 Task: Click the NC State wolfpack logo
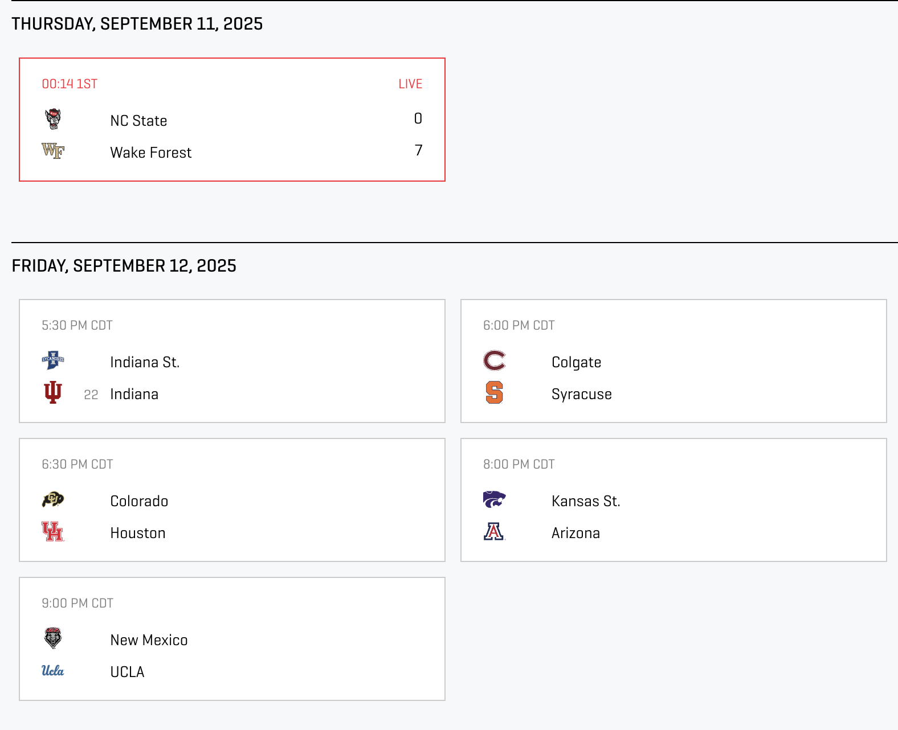53,119
